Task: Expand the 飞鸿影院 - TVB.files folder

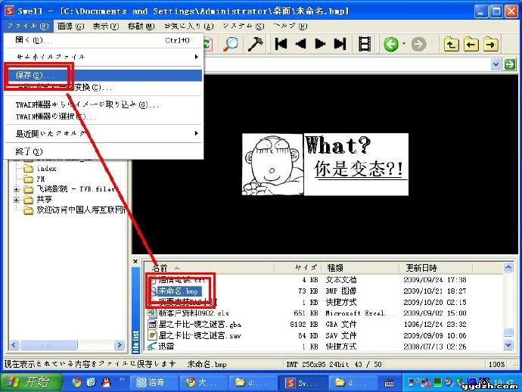Action: tap(17, 189)
